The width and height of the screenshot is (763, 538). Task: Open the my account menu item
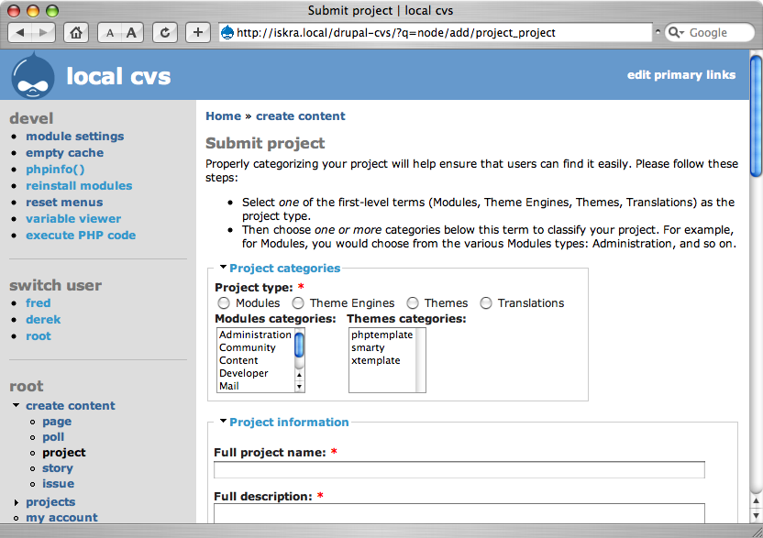61,518
